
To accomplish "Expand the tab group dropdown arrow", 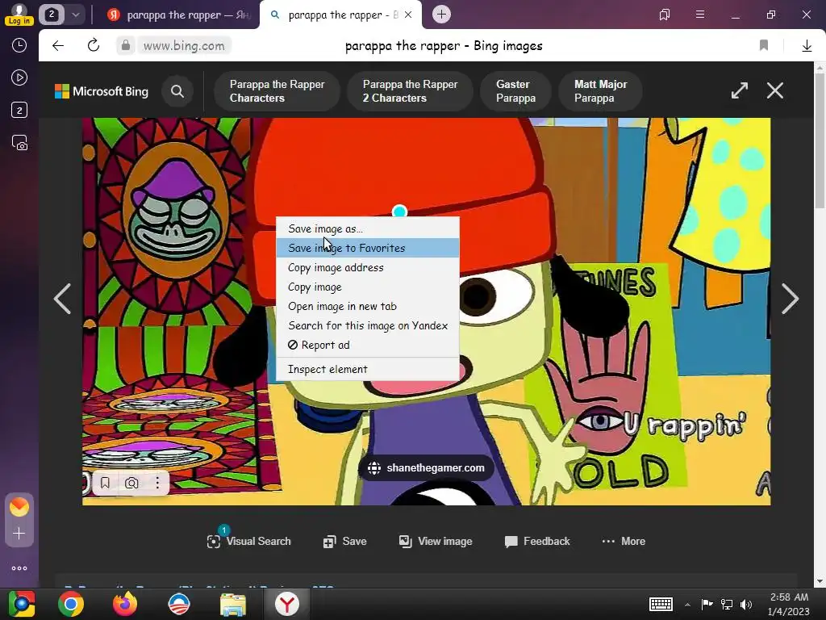I will click(75, 15).
